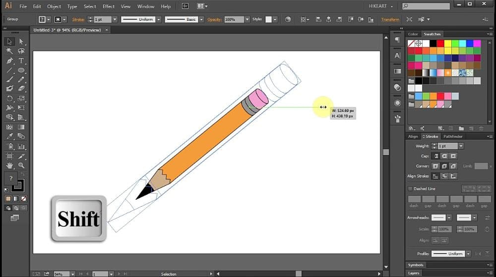Open Uniform variable width profile dropdown
The image size is (496, 277).
tap(159, 20)
